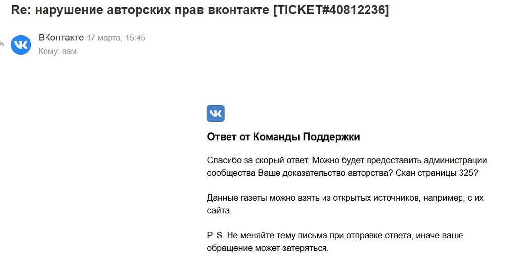The image size is (508, 266).
Task: Click the Re: prefix in the subject
Action: (21, 10)
